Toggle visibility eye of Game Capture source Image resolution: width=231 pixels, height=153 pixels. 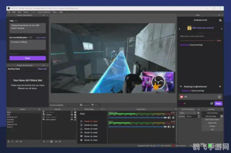tap(72, 119)
